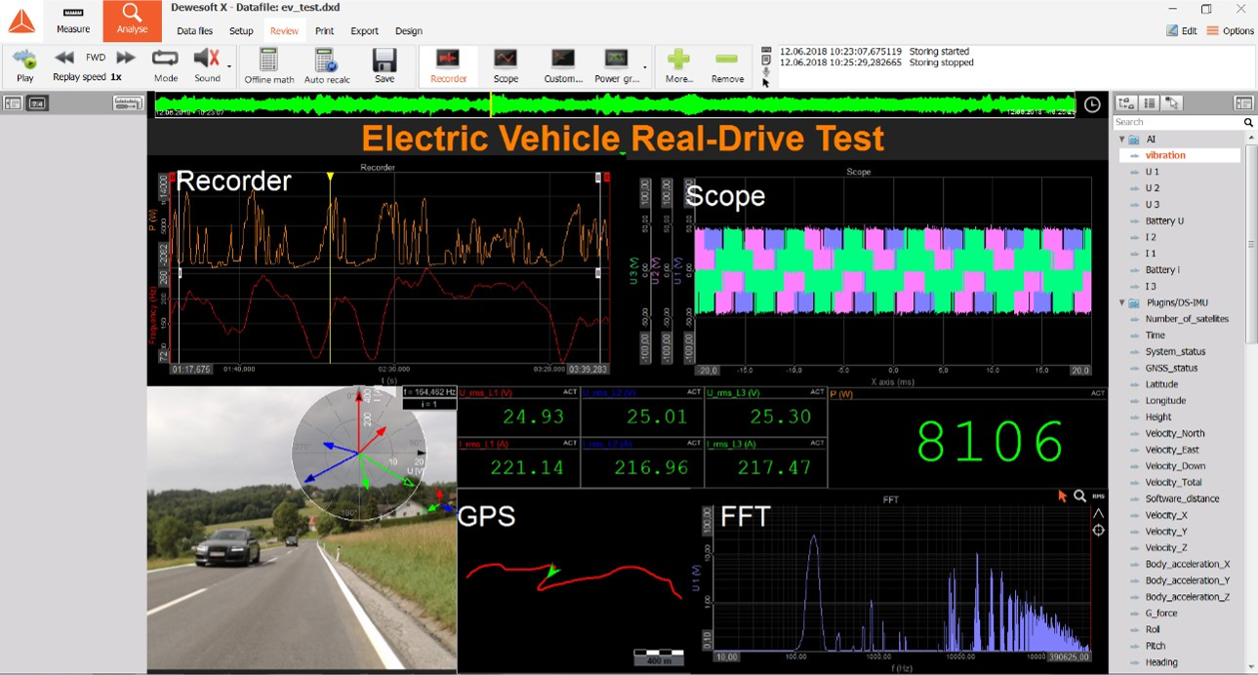The image size is (1258, 675).
Task: Select the U 1 channel
Action: click(1152, 172)
